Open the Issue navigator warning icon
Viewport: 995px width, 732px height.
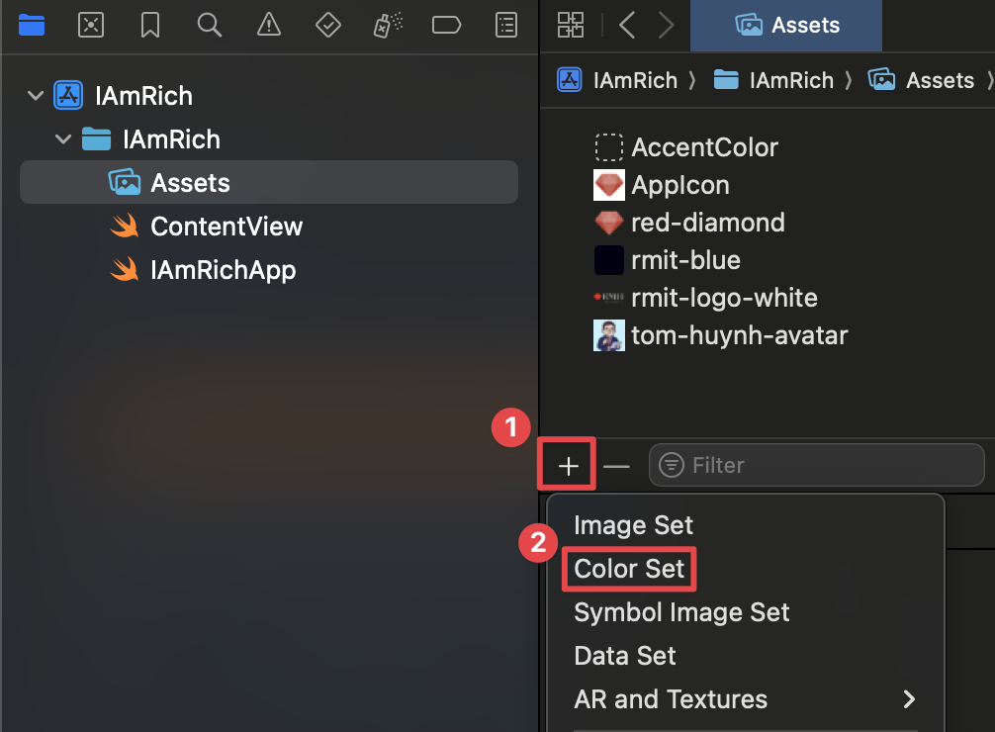[x=268, y=25]
